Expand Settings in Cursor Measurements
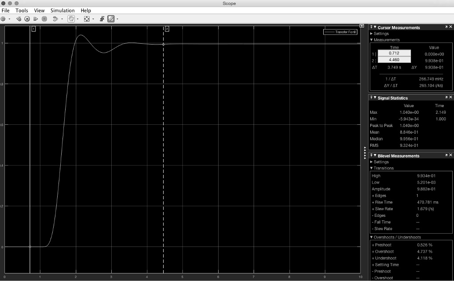This screenshot has height=281, width=454. click(372, 34)
